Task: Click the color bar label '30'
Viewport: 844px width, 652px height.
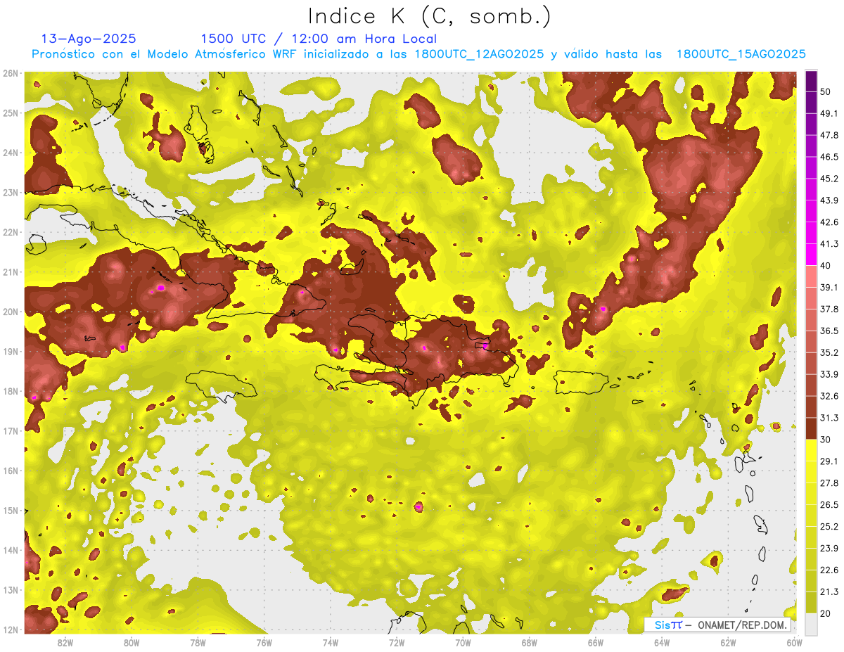Action: tap(826, 440)
